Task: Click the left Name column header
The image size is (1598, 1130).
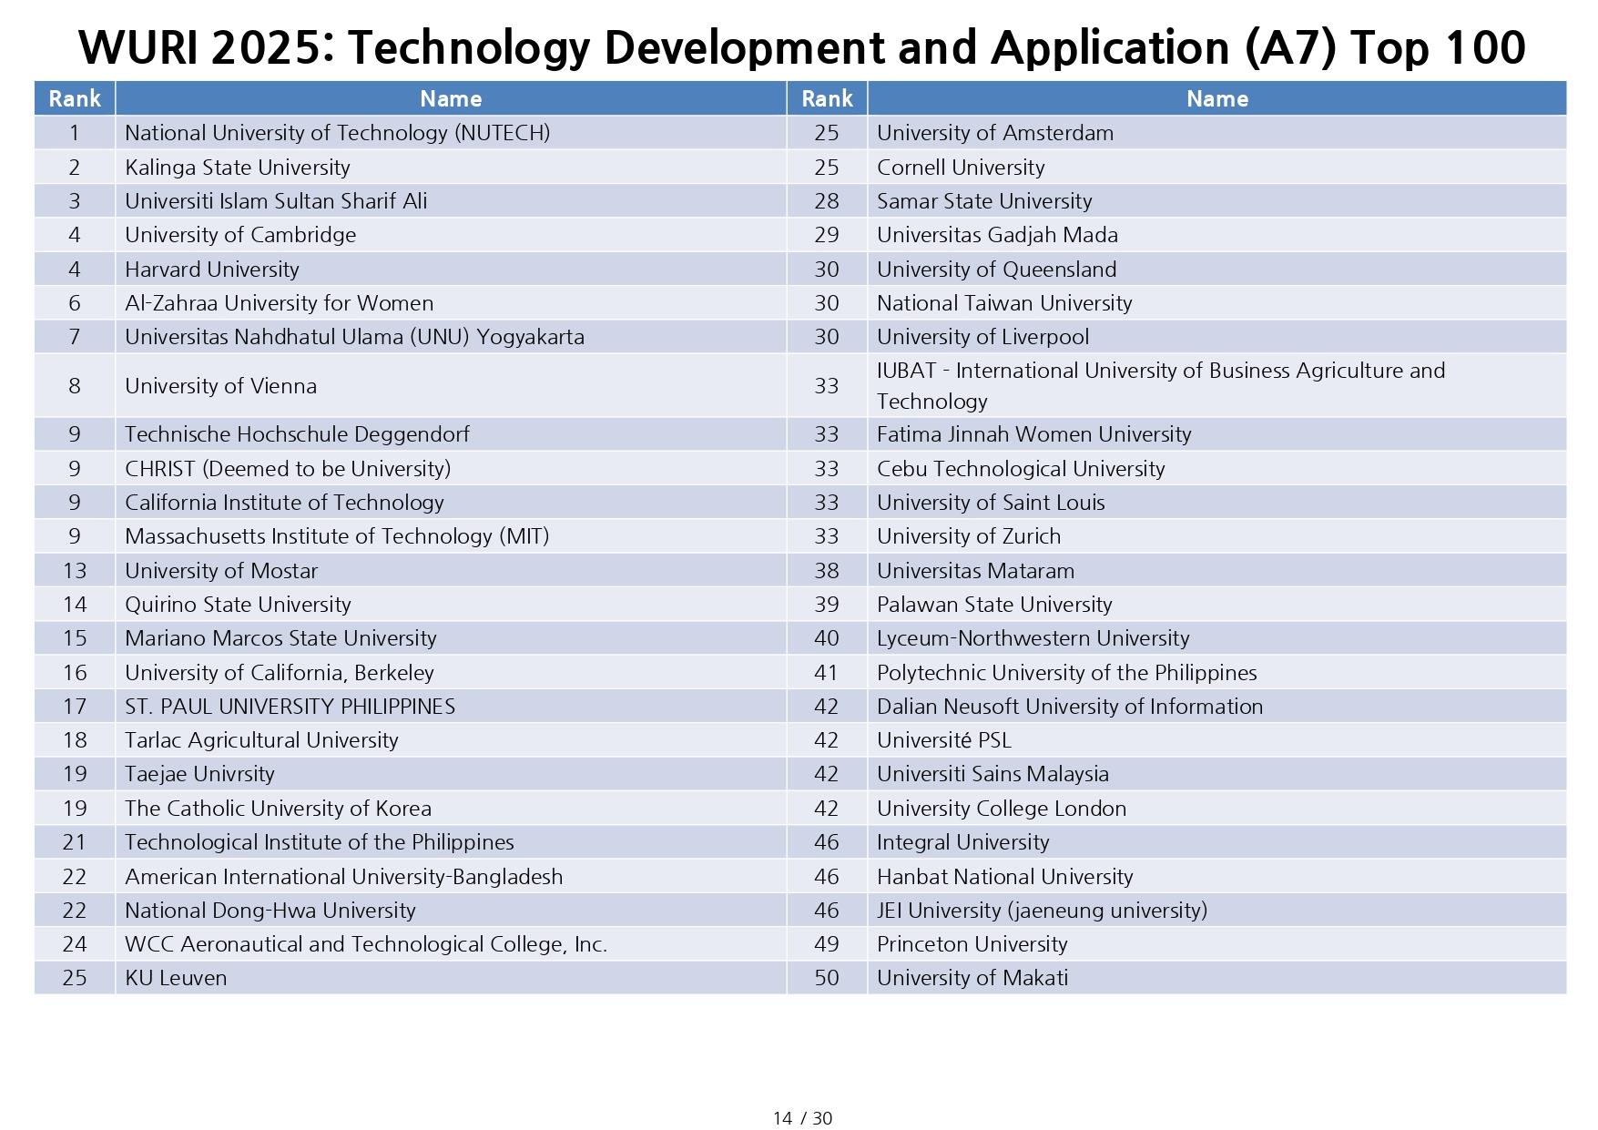Action: (x=451, y=98)
